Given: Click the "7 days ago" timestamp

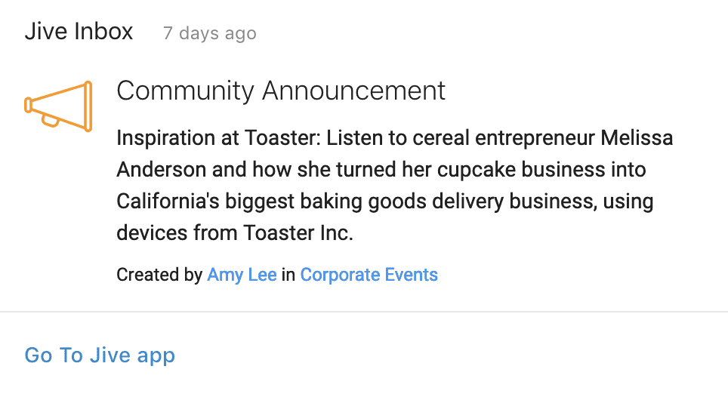Looking at the screenshot, I should point(210,33).
